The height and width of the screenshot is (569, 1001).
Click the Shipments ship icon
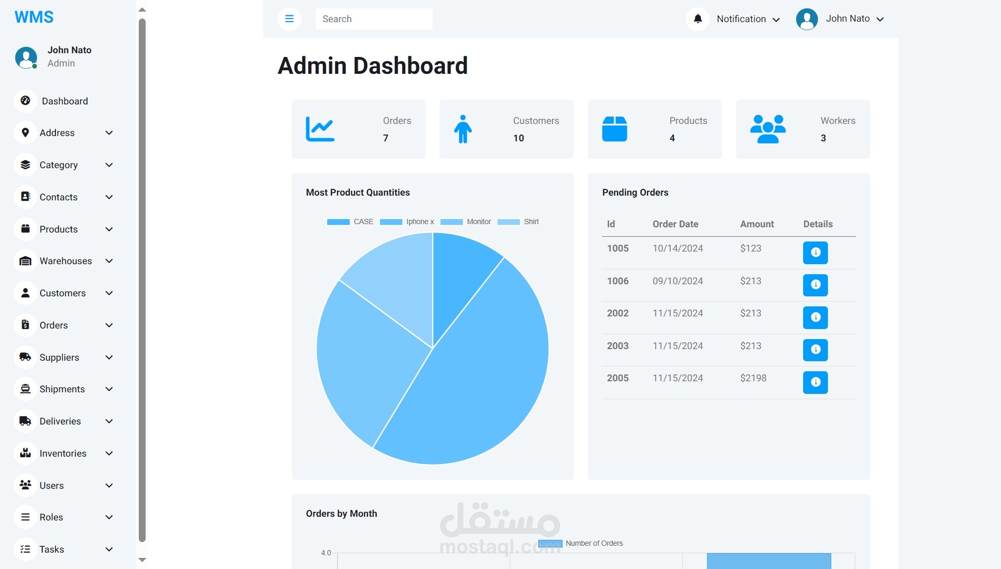click(x=25, y=389)
